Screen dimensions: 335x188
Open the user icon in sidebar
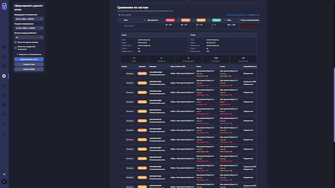[x=4, y=124]
